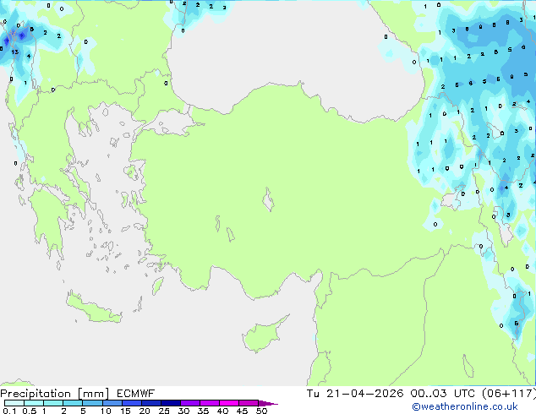Viewport: 536px width, 414px height.
Task: Click the legend label '30'
Action: 183,411
